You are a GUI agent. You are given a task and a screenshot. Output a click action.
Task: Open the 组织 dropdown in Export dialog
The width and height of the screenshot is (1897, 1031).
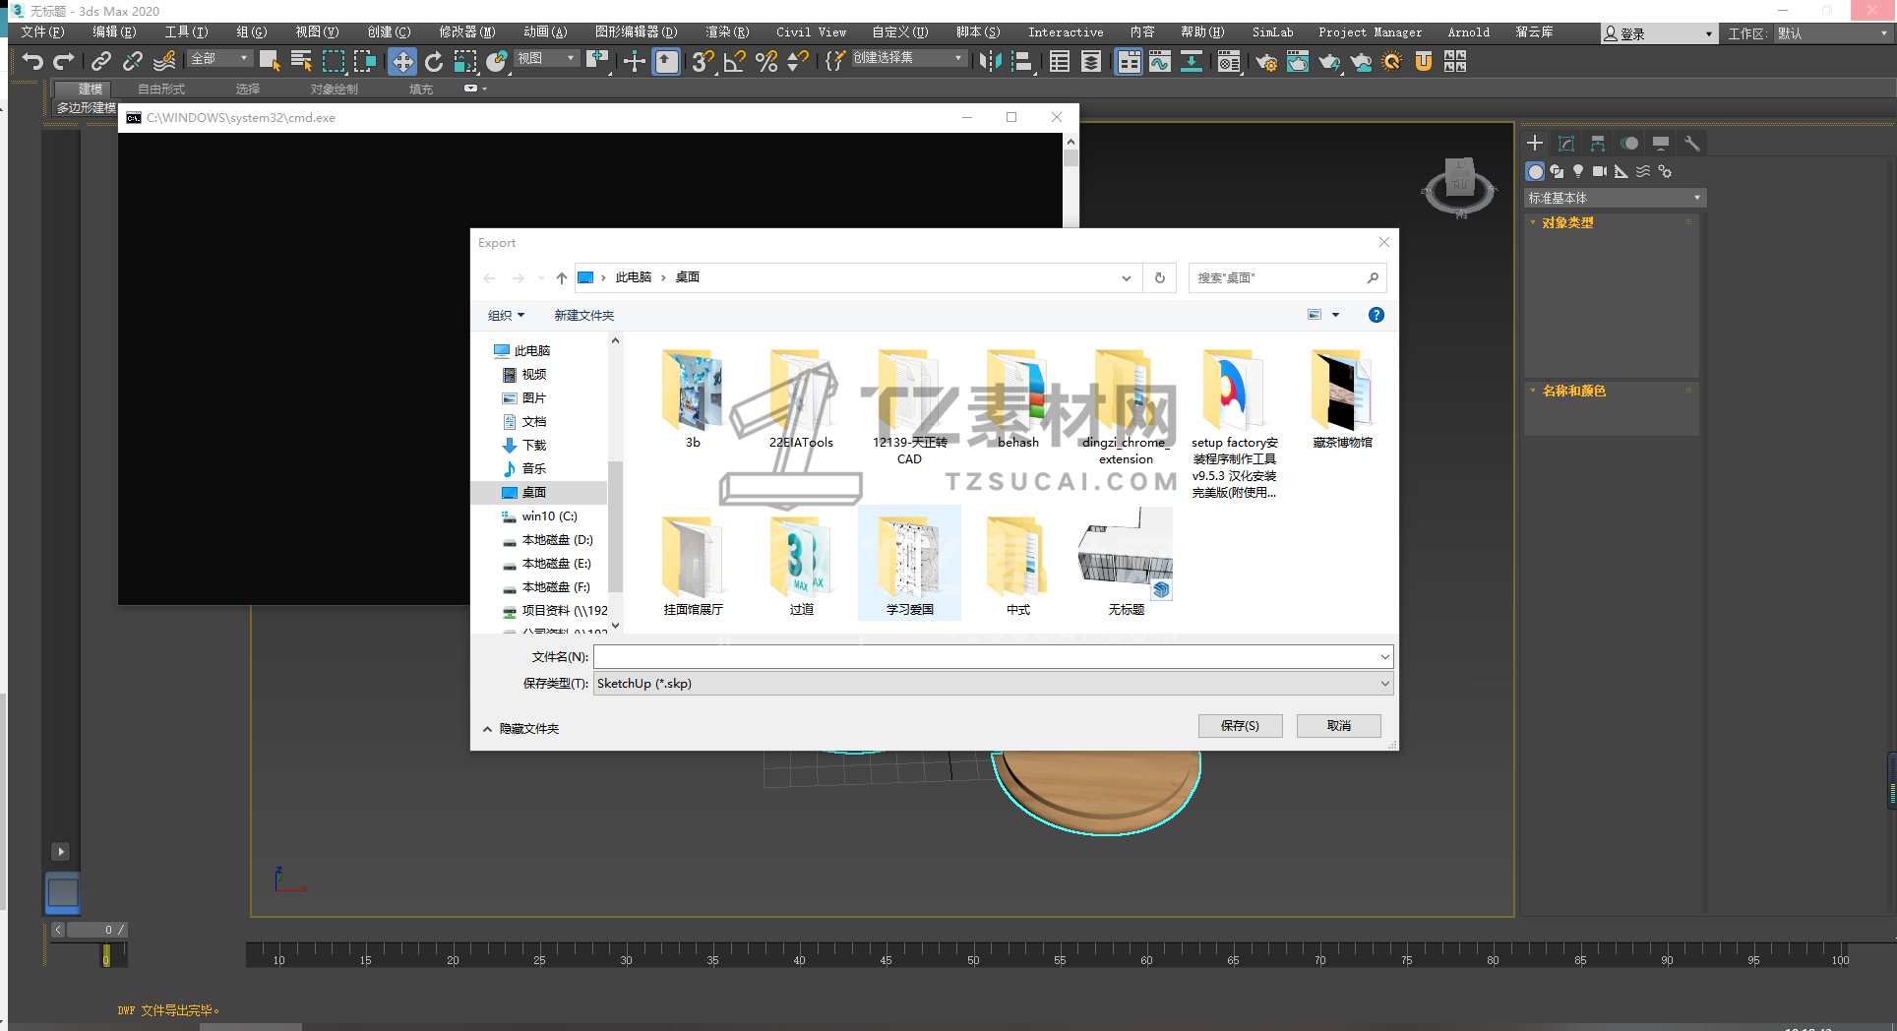pos(506,316)
